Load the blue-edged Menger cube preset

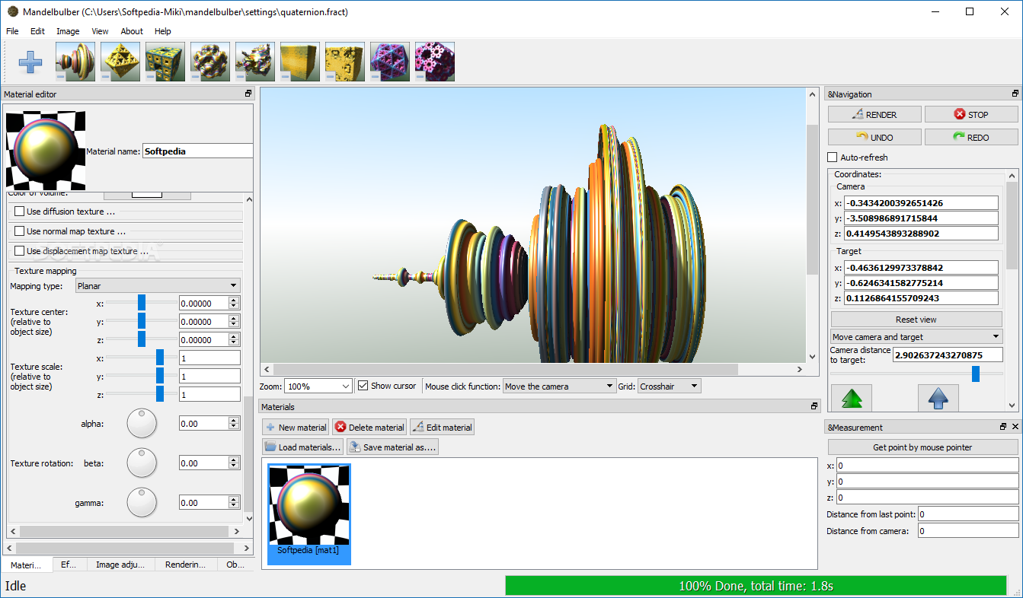point(165,62)
